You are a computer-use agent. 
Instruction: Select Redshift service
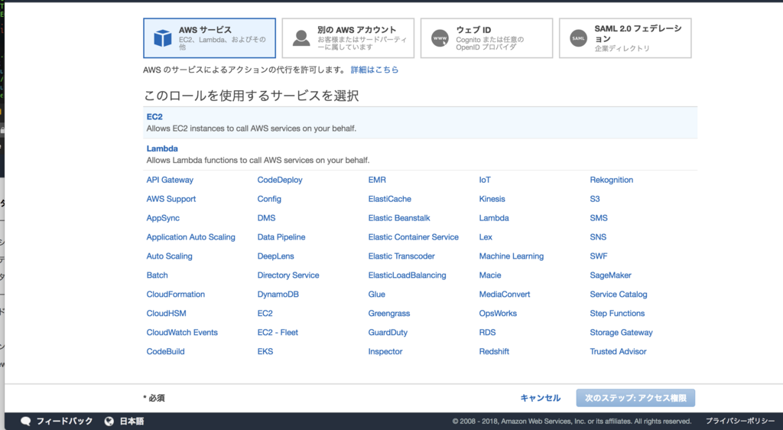click(494, 351)
